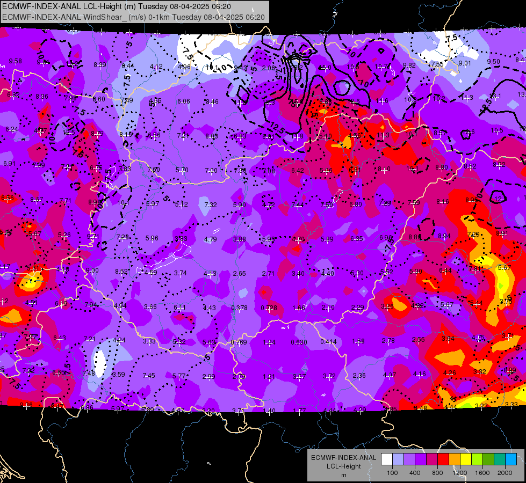526x483 pixels.
Task: Click the legend value 1600
Action: [482, 473]
